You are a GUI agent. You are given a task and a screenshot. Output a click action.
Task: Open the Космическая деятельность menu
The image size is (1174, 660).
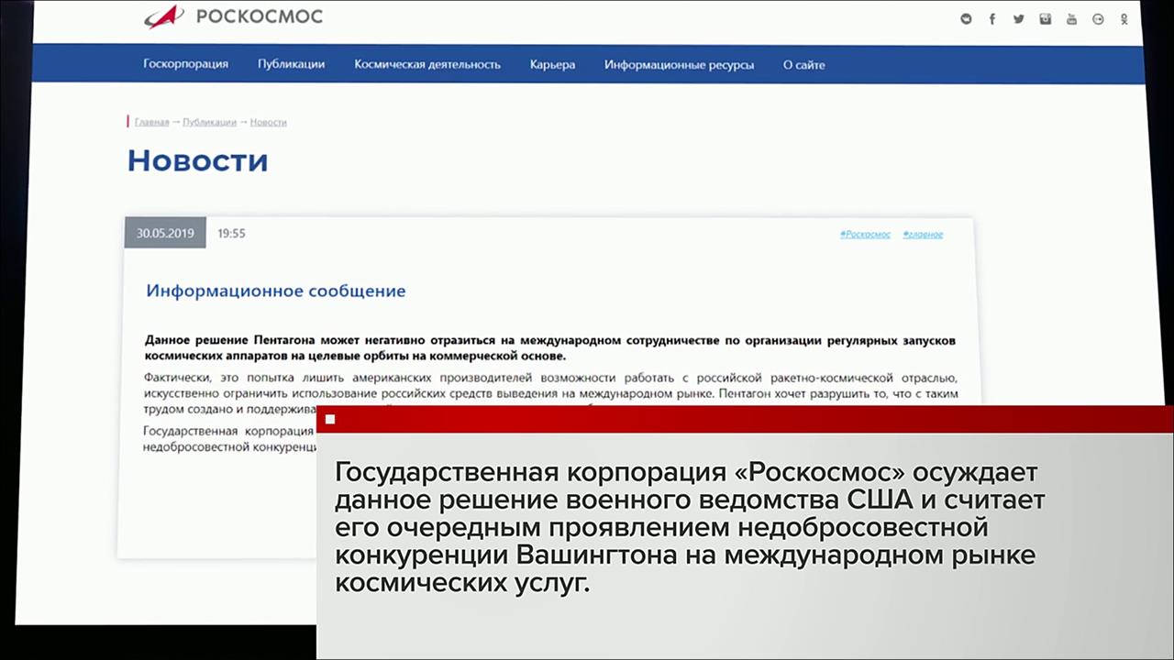pyautogui.click(x=427, y=64)
